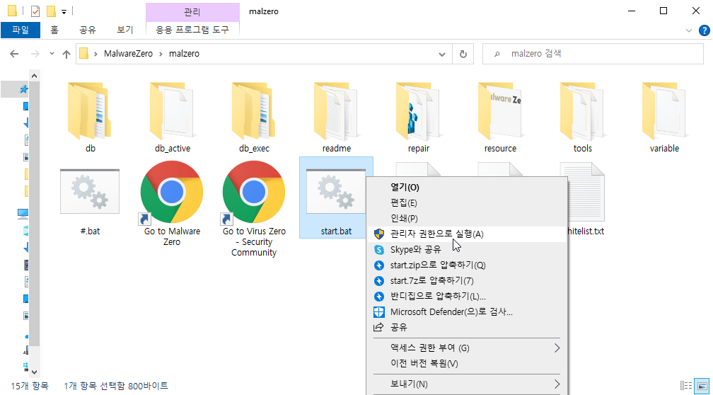This screenshot has width=713, height=395.
Task: Choose Skype와 공유 menu entry
Action: pos(467,249)
